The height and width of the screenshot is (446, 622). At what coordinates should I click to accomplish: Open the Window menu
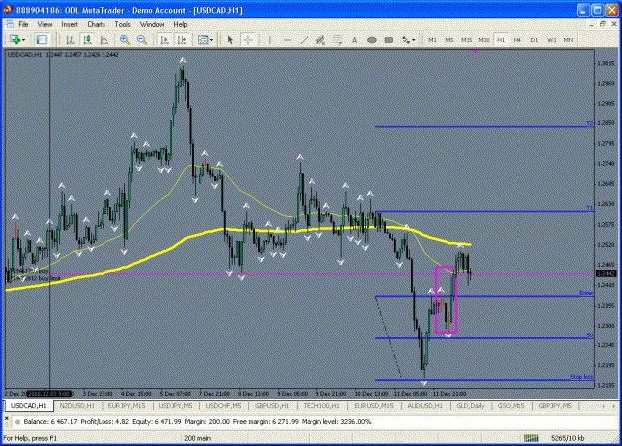click(x=152, y=24)
